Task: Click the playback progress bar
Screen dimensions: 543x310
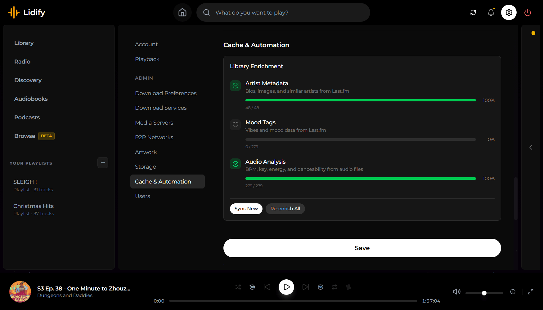Action: point(293,301)
